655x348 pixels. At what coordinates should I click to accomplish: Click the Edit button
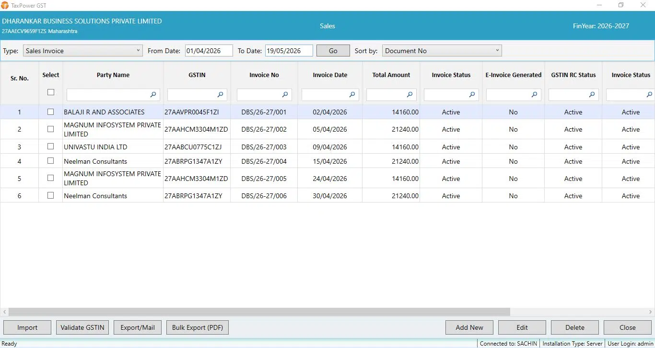(x=522, y=327)
